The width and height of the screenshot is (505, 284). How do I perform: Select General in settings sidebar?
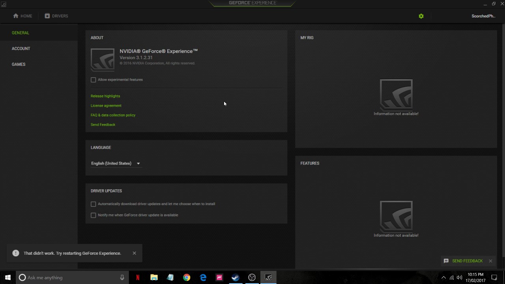[21, 33]
